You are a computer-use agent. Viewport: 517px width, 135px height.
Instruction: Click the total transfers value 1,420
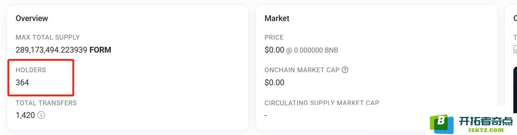(25, 115)
